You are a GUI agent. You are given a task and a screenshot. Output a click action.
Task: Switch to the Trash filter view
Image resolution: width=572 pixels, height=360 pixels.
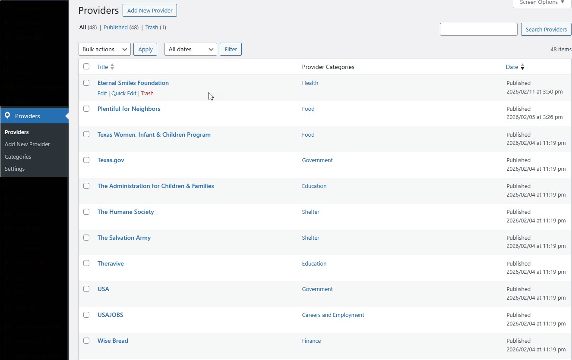coord(152,28)
